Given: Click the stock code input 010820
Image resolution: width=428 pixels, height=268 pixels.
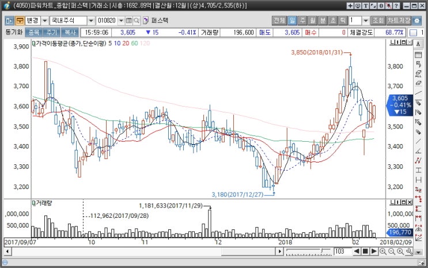Looking at the screenshot, I should click(107, 21).
